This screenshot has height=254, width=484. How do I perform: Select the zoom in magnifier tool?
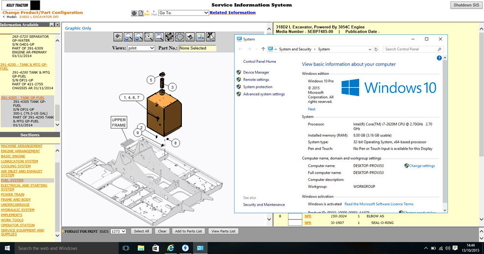[x=128, y=37]
